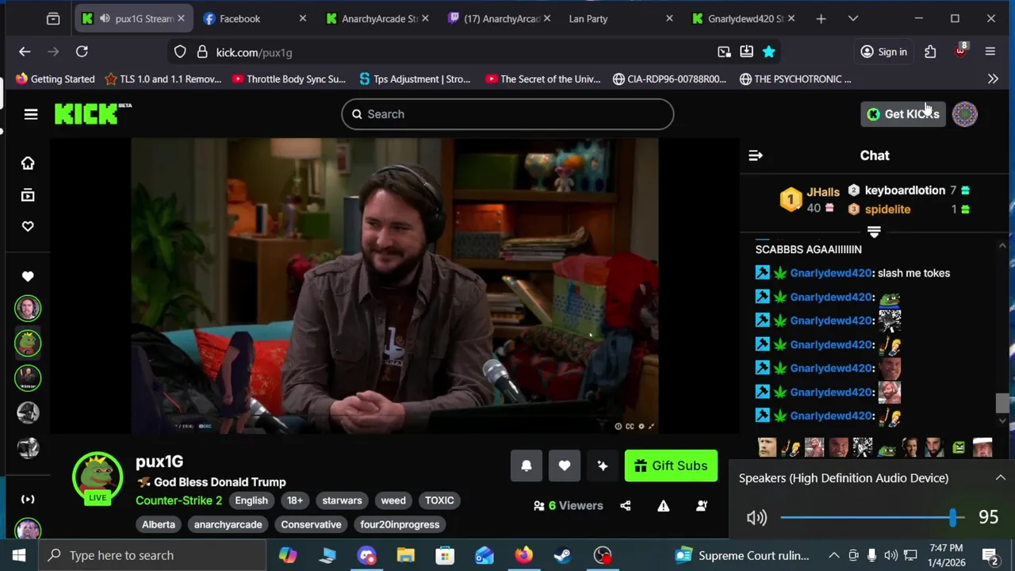Open the Home icon in Kick sidebar

click(x=28, y=163)
